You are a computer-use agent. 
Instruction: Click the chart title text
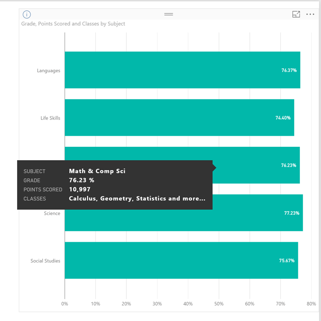point(73,24)
